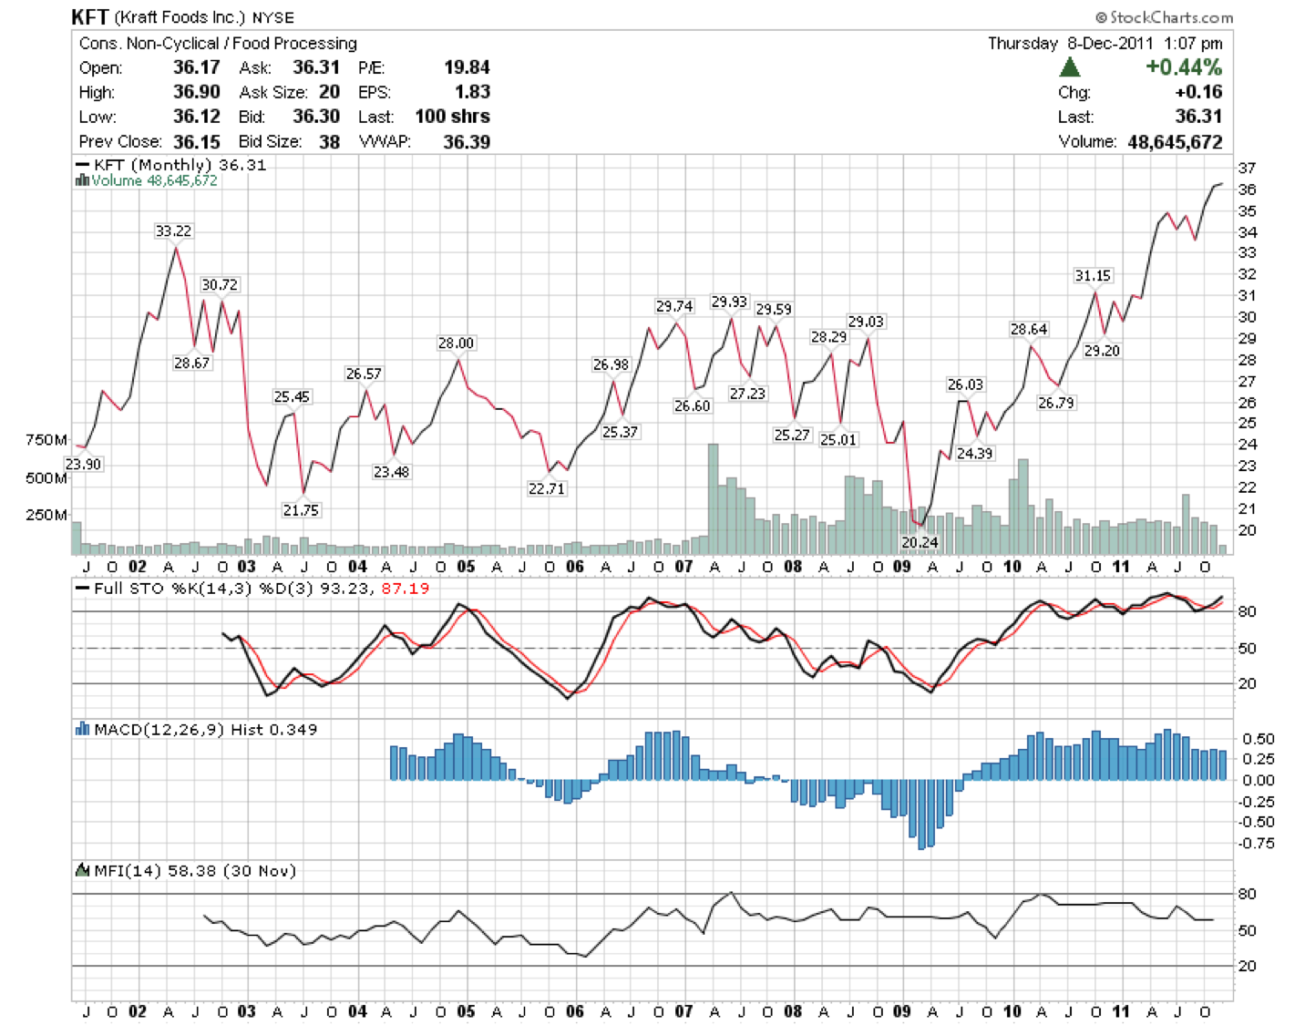Viewport: 1305px width, 1025px height.
Task: Click the 22.71 price label
Action: (x=546, y=488)
